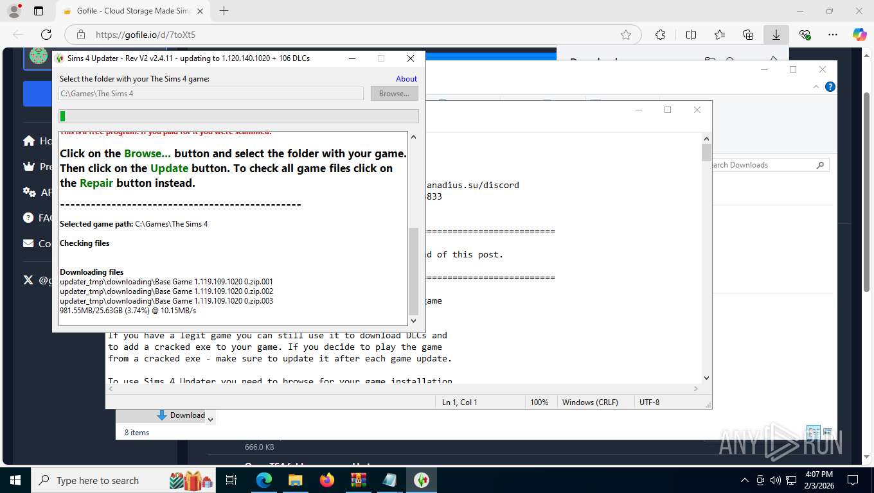Expand the Downloads navigation pane arrow

pyautogui.click(x=210, y=419)
